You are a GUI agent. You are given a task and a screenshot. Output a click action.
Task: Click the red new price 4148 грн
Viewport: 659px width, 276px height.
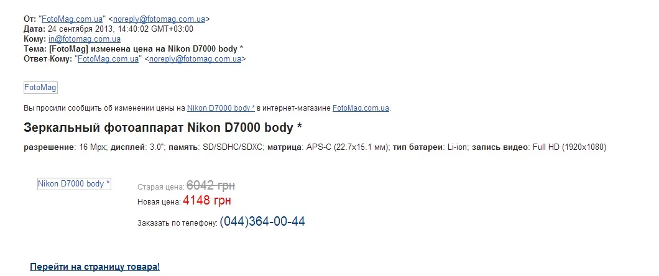tap(208, 201)
